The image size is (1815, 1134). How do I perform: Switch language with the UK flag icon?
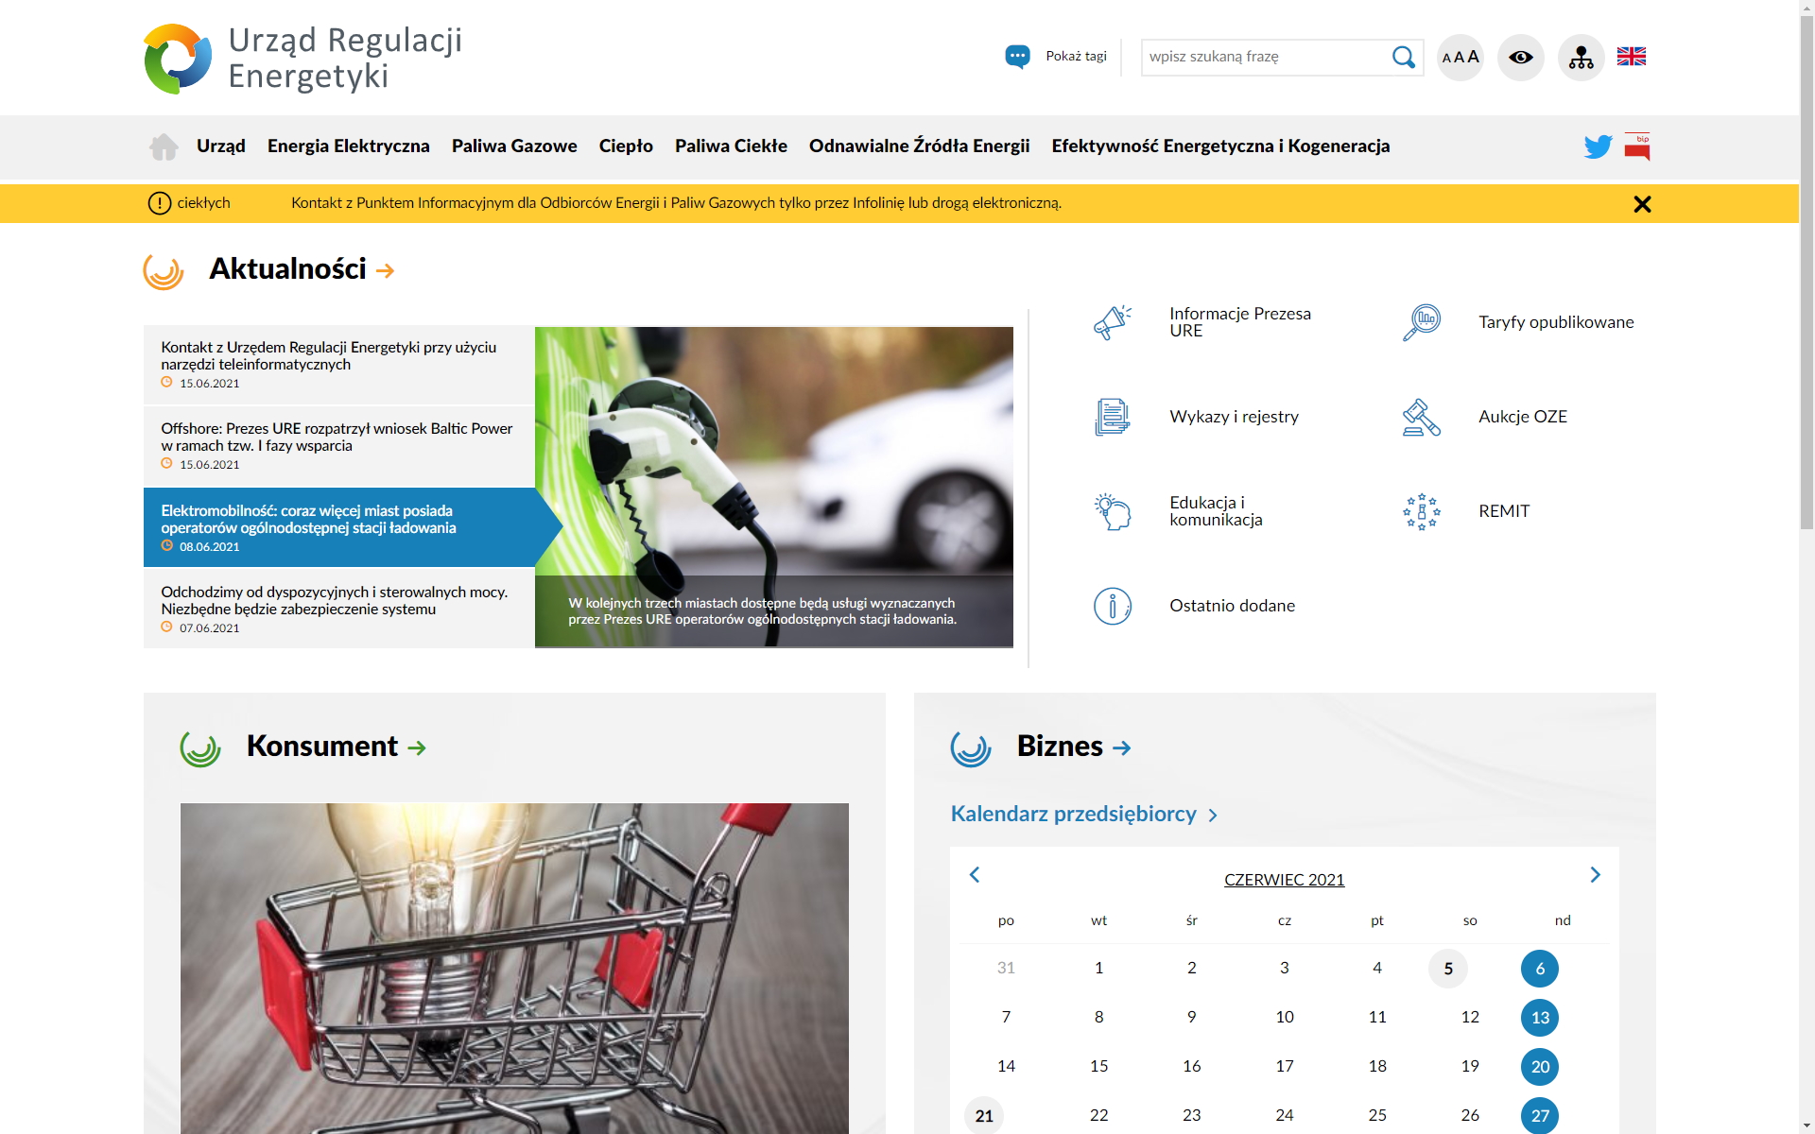(1631, 57)
